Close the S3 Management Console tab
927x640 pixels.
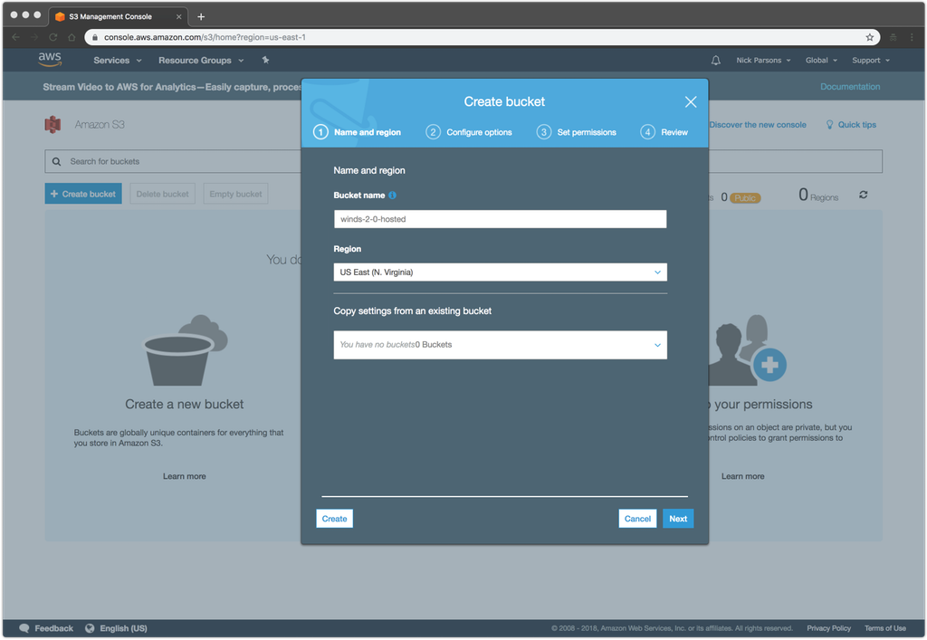coord(178,16)
